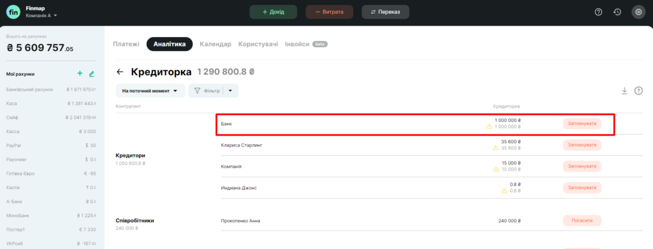Select Постер1 account in sidebar

(x=52, y=229)
